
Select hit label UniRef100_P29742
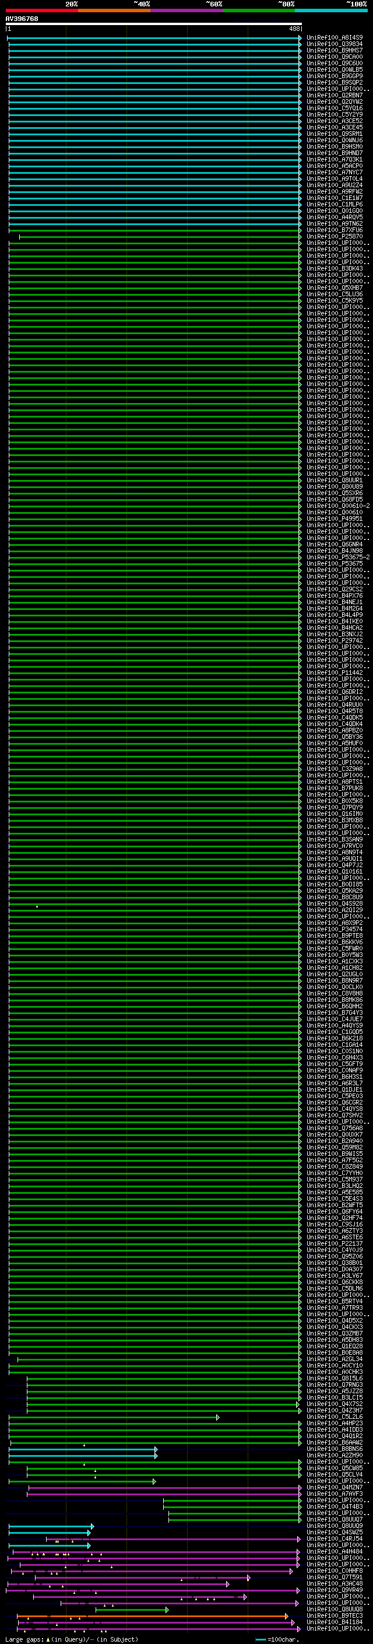tap(335, 640)
